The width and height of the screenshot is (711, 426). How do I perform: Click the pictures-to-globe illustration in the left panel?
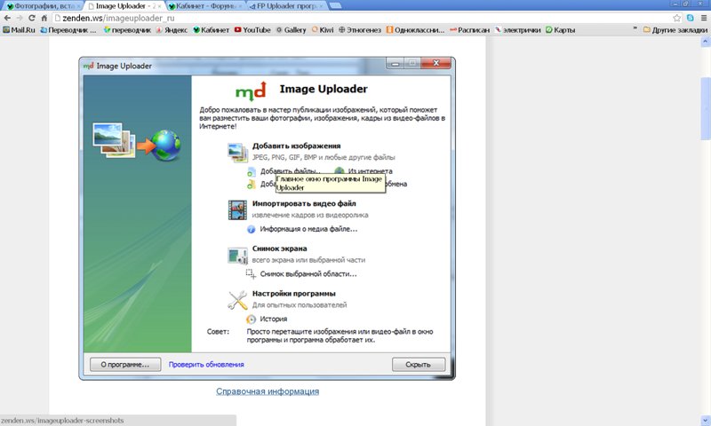click(x=137, y=141)
